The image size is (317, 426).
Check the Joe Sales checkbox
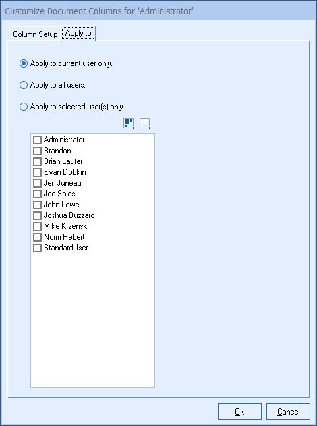coord(37,194)
